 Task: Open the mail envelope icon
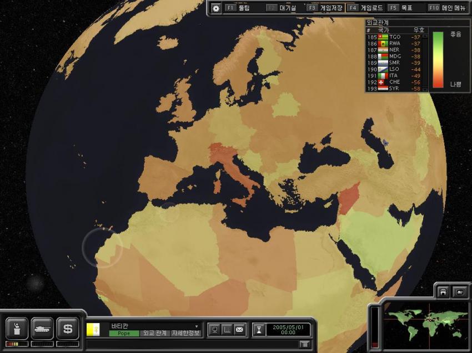coord(240,330)
